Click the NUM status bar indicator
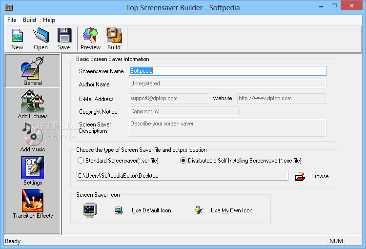 pos(336,241)
